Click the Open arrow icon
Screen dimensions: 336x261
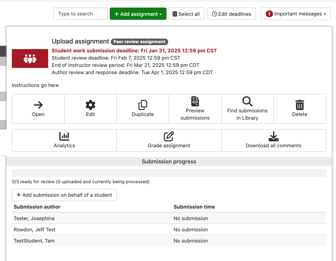pos(38,105)
